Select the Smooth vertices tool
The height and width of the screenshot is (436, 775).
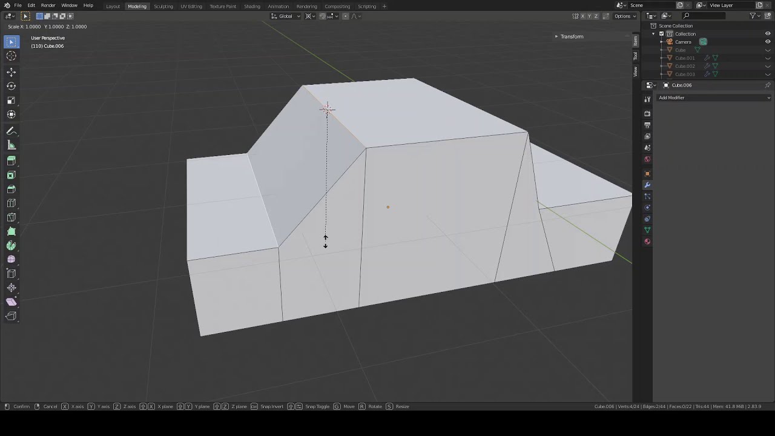click(11, 259)
